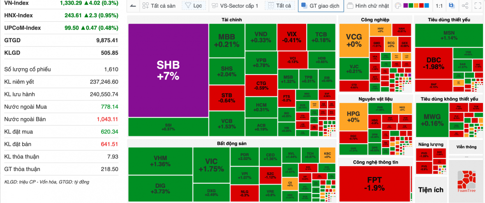Open the 'Tất cả sàn' exchange dropdown

click(x=159, y=6)
